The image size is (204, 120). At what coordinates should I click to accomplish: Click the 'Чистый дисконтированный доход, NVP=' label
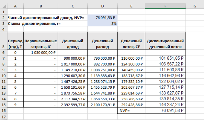pyautogui.click(x=46, y=18)
